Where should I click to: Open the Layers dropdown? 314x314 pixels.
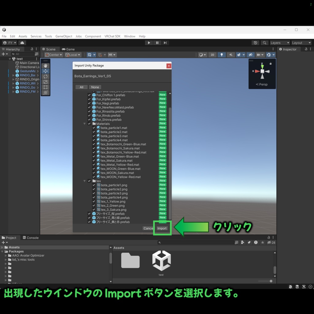click(280, 43)
